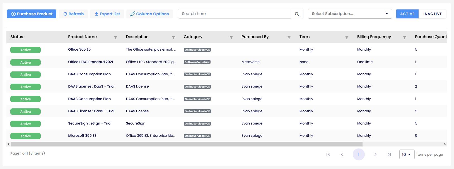Filter the Billing Frequency column
The image size is (454, 169).
click(x=405, y=38)
